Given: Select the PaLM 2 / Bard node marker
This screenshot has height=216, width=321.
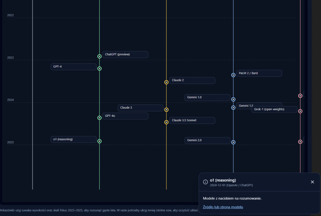Looking at the screenshot, I should (233, 75).
